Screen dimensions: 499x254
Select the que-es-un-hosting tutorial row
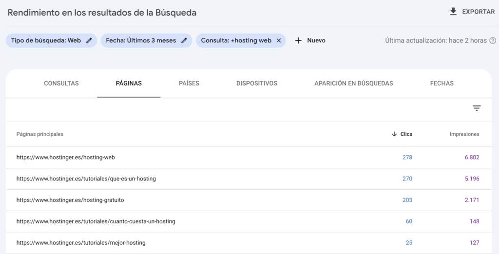click(x=86, y=179)
